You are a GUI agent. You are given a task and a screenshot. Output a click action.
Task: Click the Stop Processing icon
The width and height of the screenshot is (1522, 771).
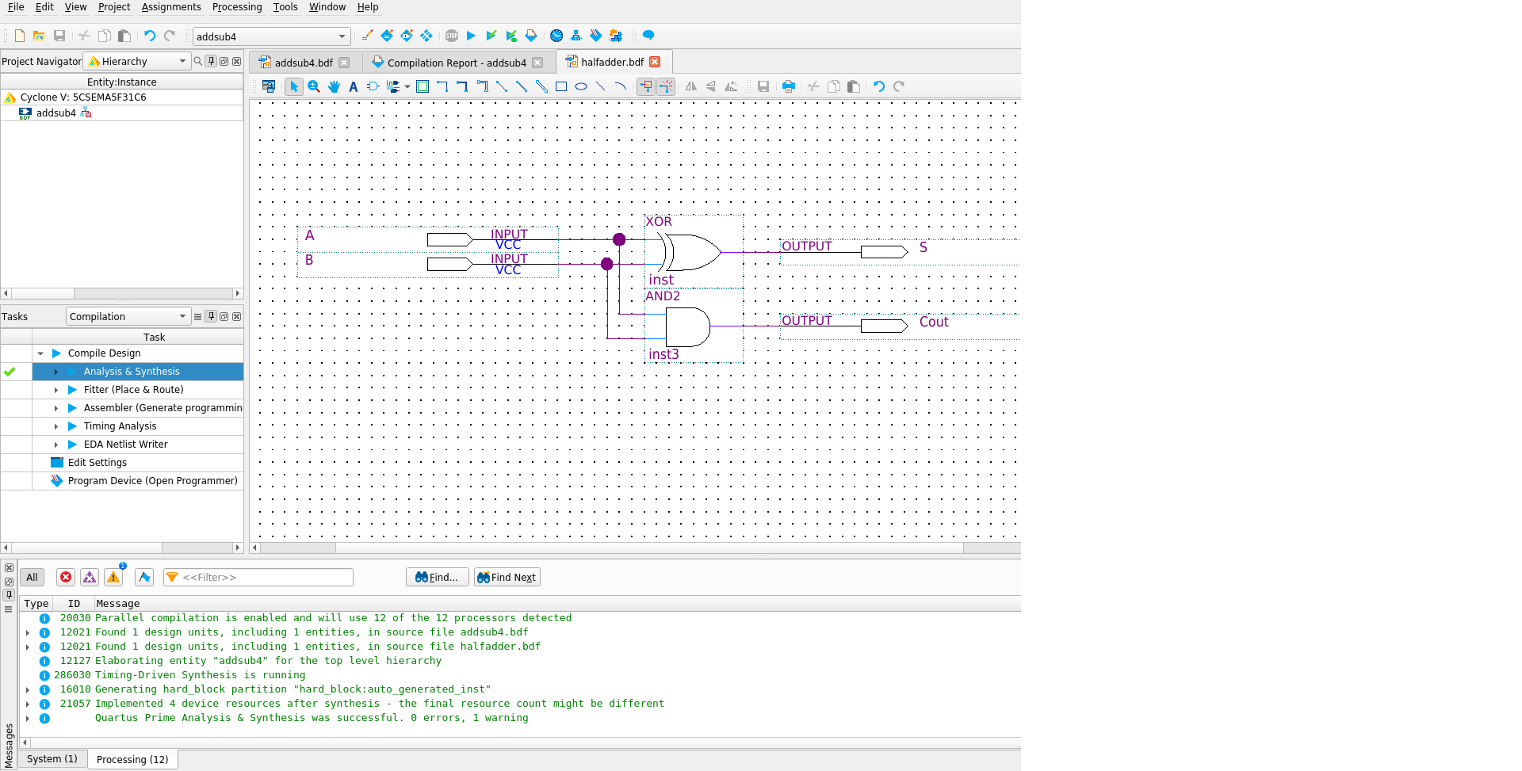452,36
